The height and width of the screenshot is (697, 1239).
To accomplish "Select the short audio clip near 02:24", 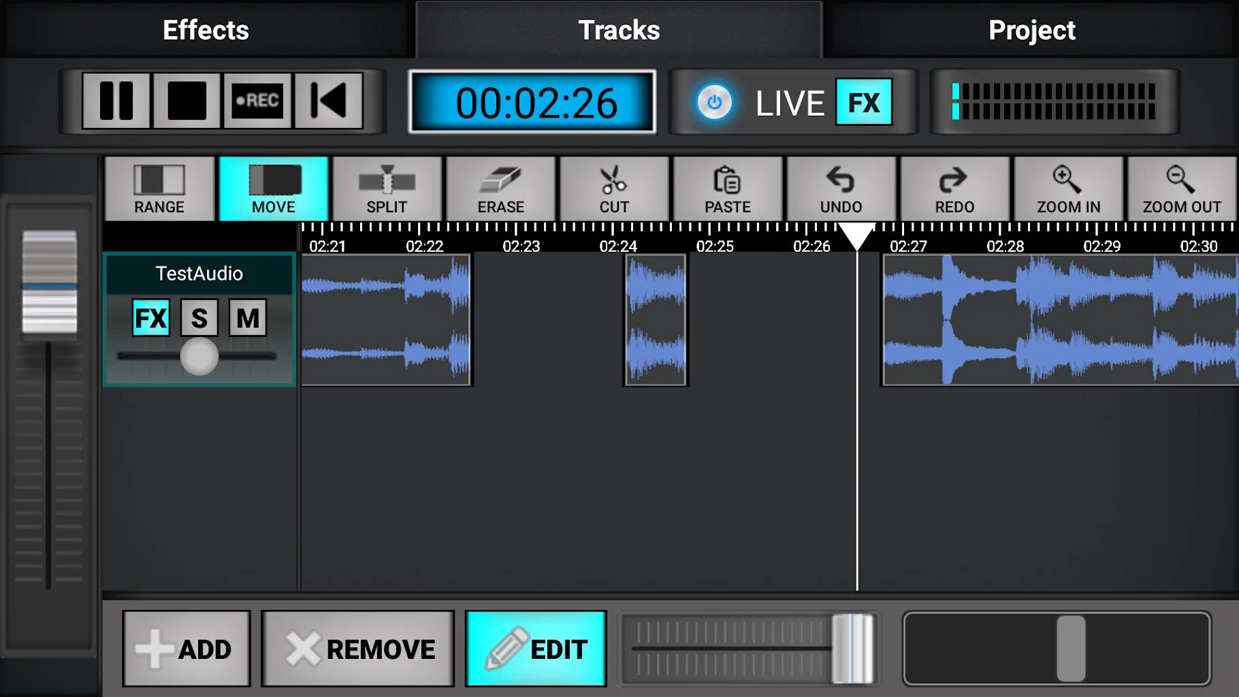I will pos(656,320).
